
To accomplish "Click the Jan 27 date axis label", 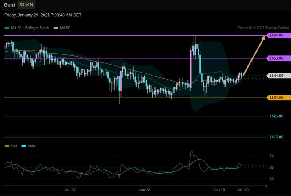I will pos(70,190).
